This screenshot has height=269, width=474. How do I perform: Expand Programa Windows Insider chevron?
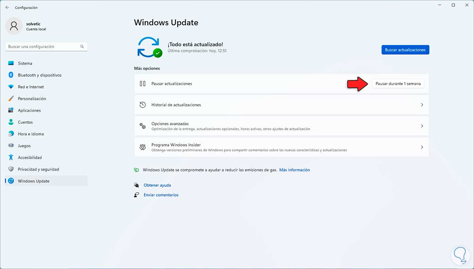point(422,147)
